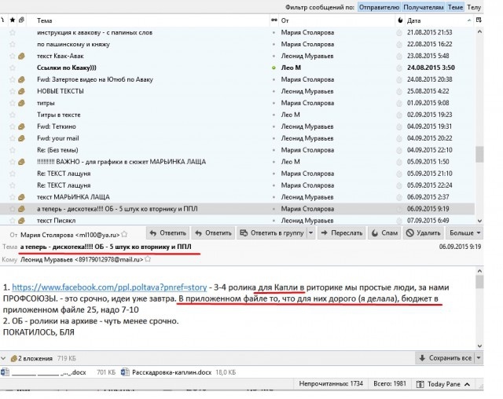Screen dimensions: 503x399
Task: Click the Переслать forward button
Action: pyautogui.click(x=342, y=233)
